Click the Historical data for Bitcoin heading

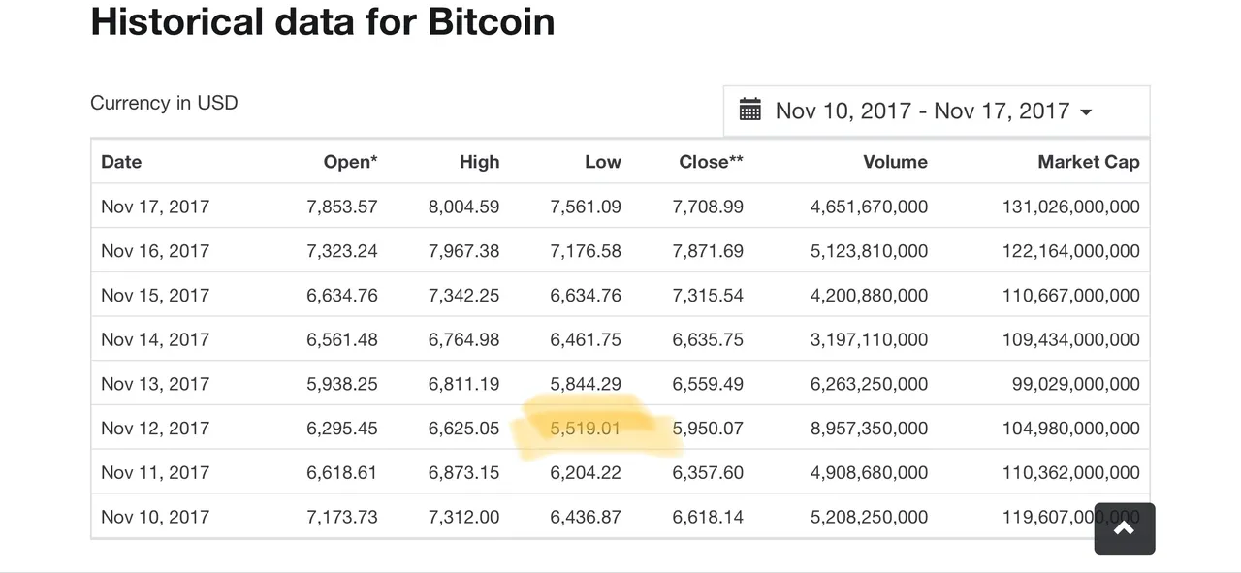[x=323, y=21]
